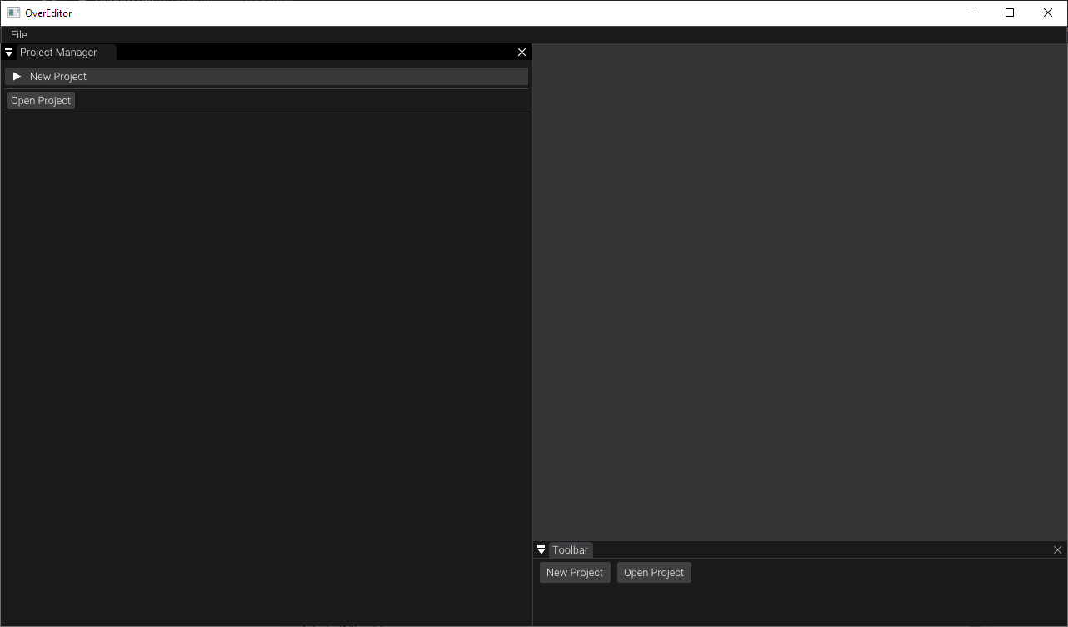Click Open Project button in Toolbar
The image size is (1068, 627).
(x=654, y=572)
